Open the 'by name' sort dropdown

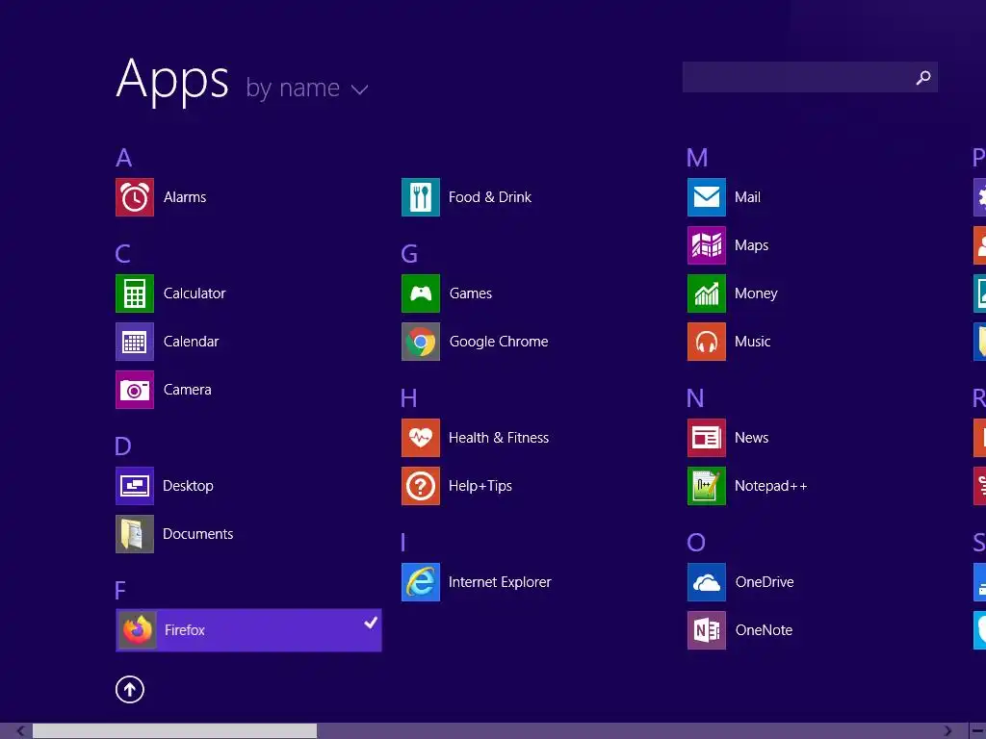[x=306, y=89]
